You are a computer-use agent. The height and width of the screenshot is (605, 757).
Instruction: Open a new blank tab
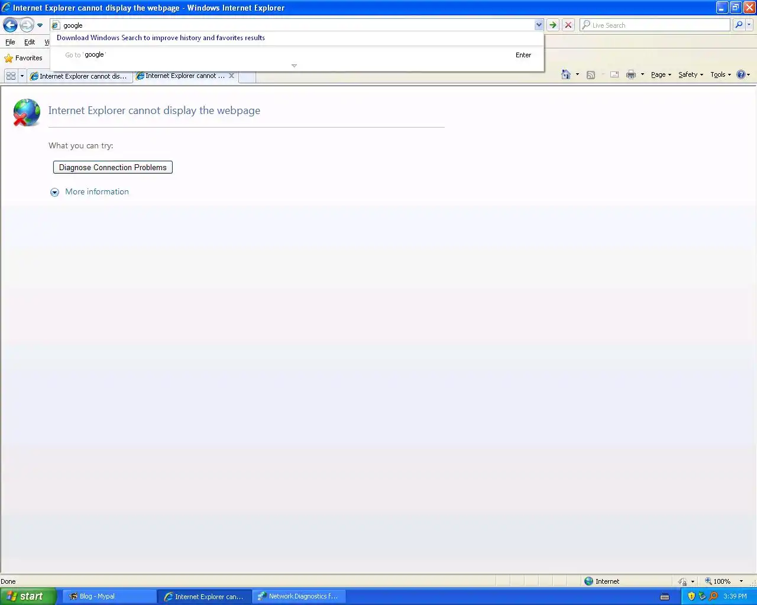pyautogui.click(x=247, y=77)
